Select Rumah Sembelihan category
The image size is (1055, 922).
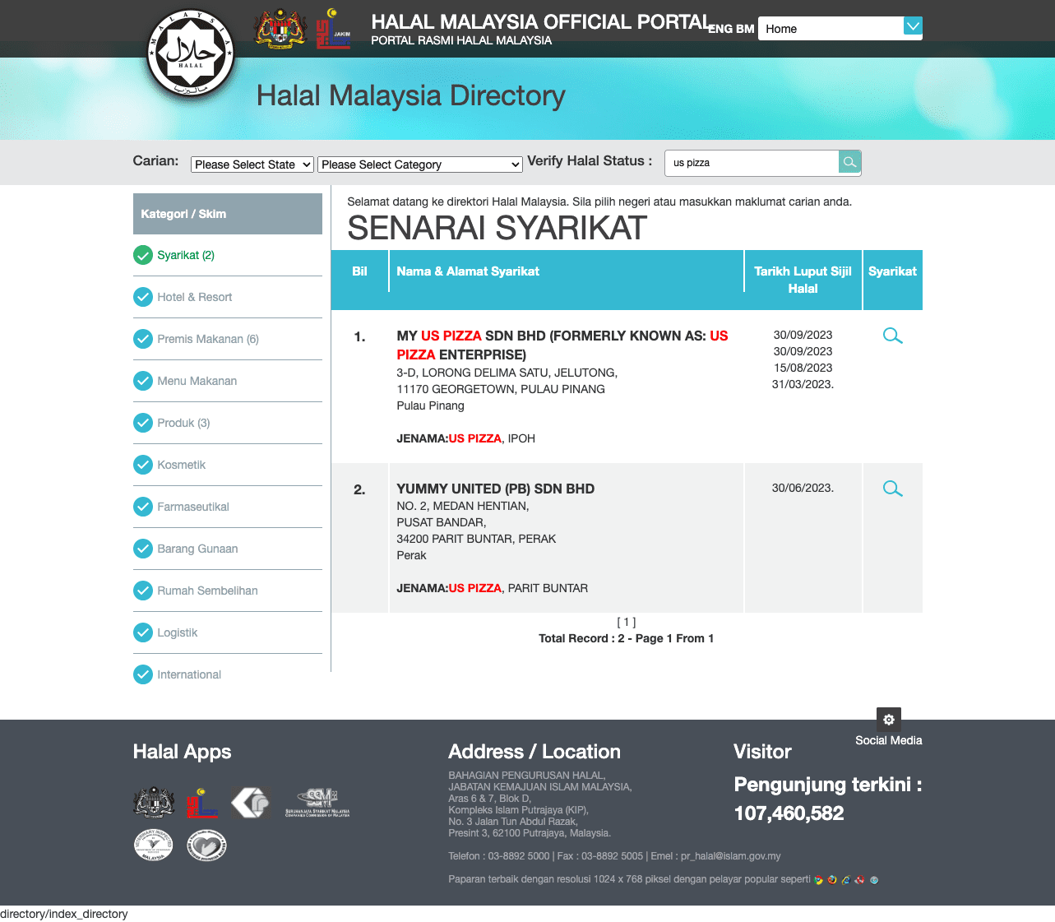207,591
